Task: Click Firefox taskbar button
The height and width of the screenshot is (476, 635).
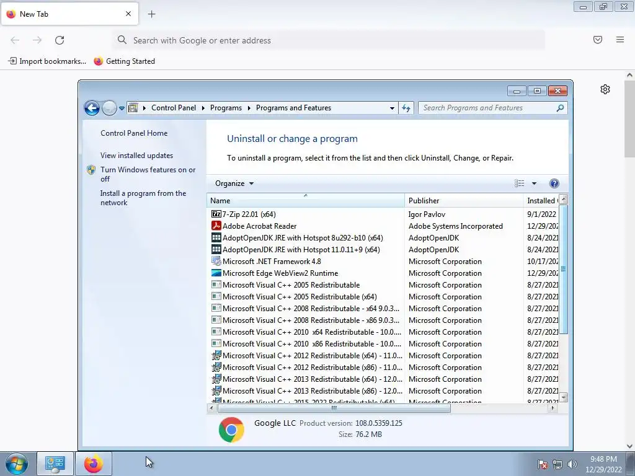Action: (94, 464)
